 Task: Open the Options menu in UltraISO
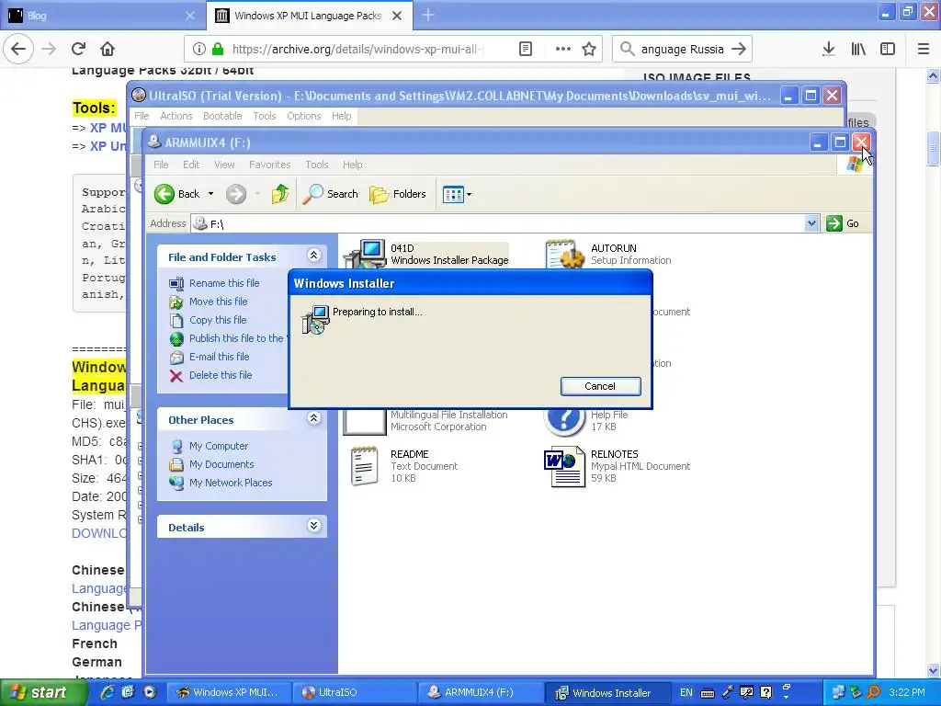coord(303,116)
